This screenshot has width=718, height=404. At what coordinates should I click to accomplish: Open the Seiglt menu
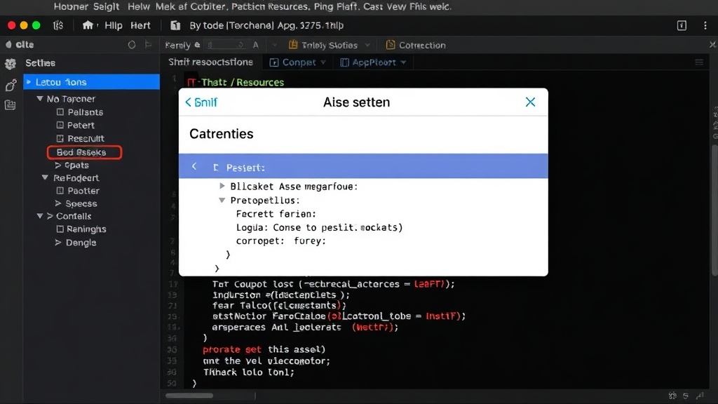(107, 6)
